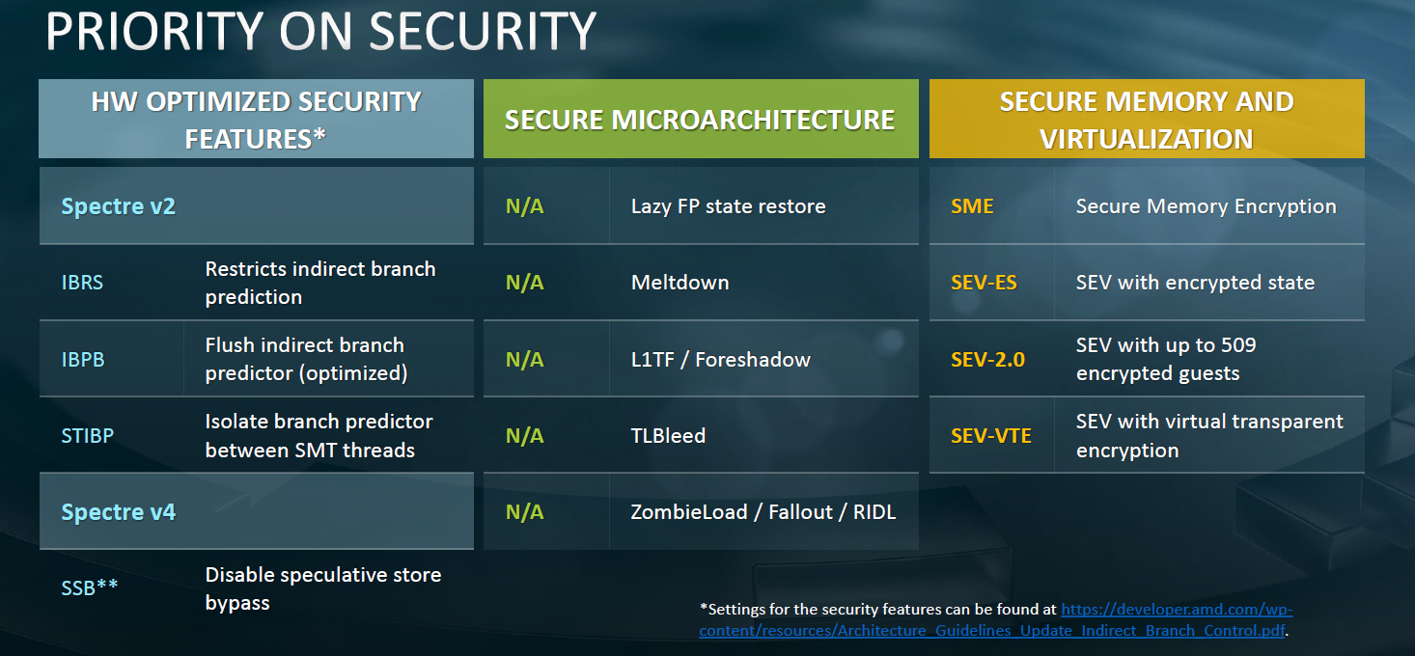Select the Spectre v4 section header
The width and height of the screenshot is (1415, 656).
point(256,511)
